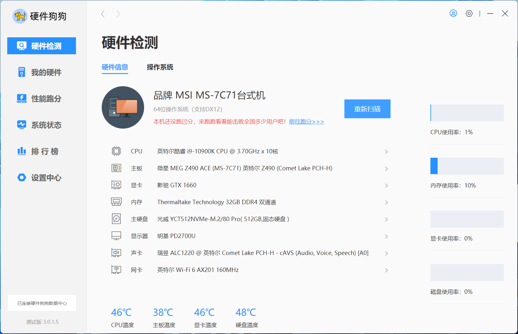
Task: Click the CPU使用率 usage bar
Action: click(x=467, y=113)
